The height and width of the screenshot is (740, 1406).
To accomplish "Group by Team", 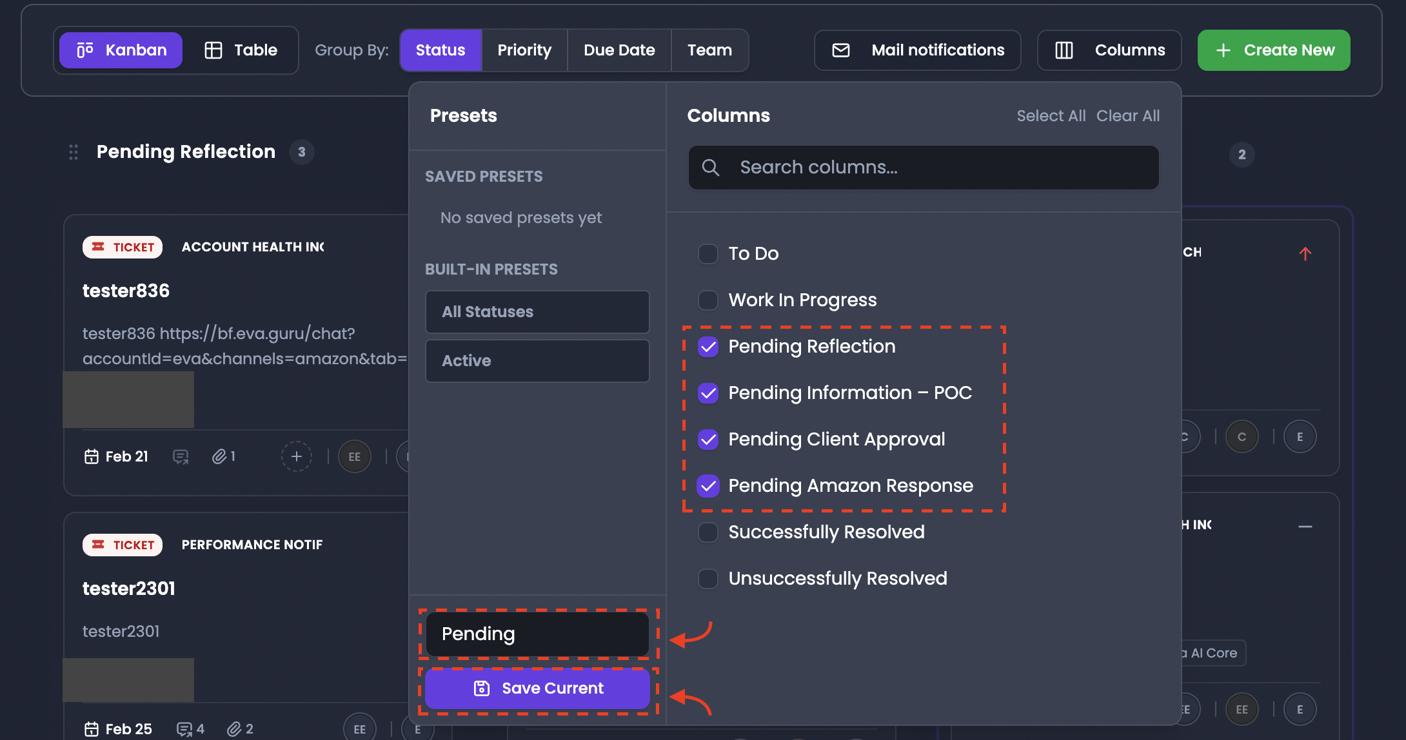I will tap(709, 50).
